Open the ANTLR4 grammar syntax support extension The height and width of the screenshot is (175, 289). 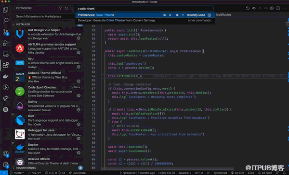coord(48,48)
